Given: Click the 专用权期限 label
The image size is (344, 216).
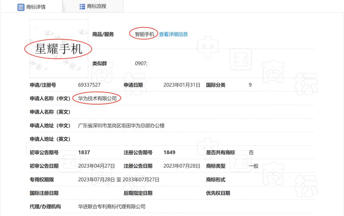Looking at the screenshot, I should tap(42, 180).
